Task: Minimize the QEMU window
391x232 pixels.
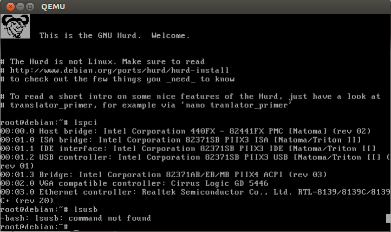Action: (x=20, y=7)
